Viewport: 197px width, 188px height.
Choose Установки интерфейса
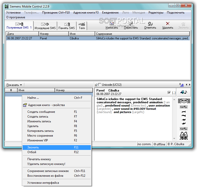coord(57,183)
